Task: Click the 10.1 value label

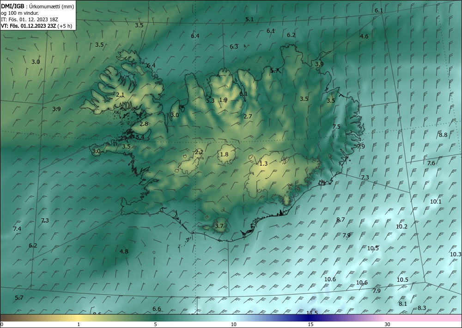Action: point(436,202)
